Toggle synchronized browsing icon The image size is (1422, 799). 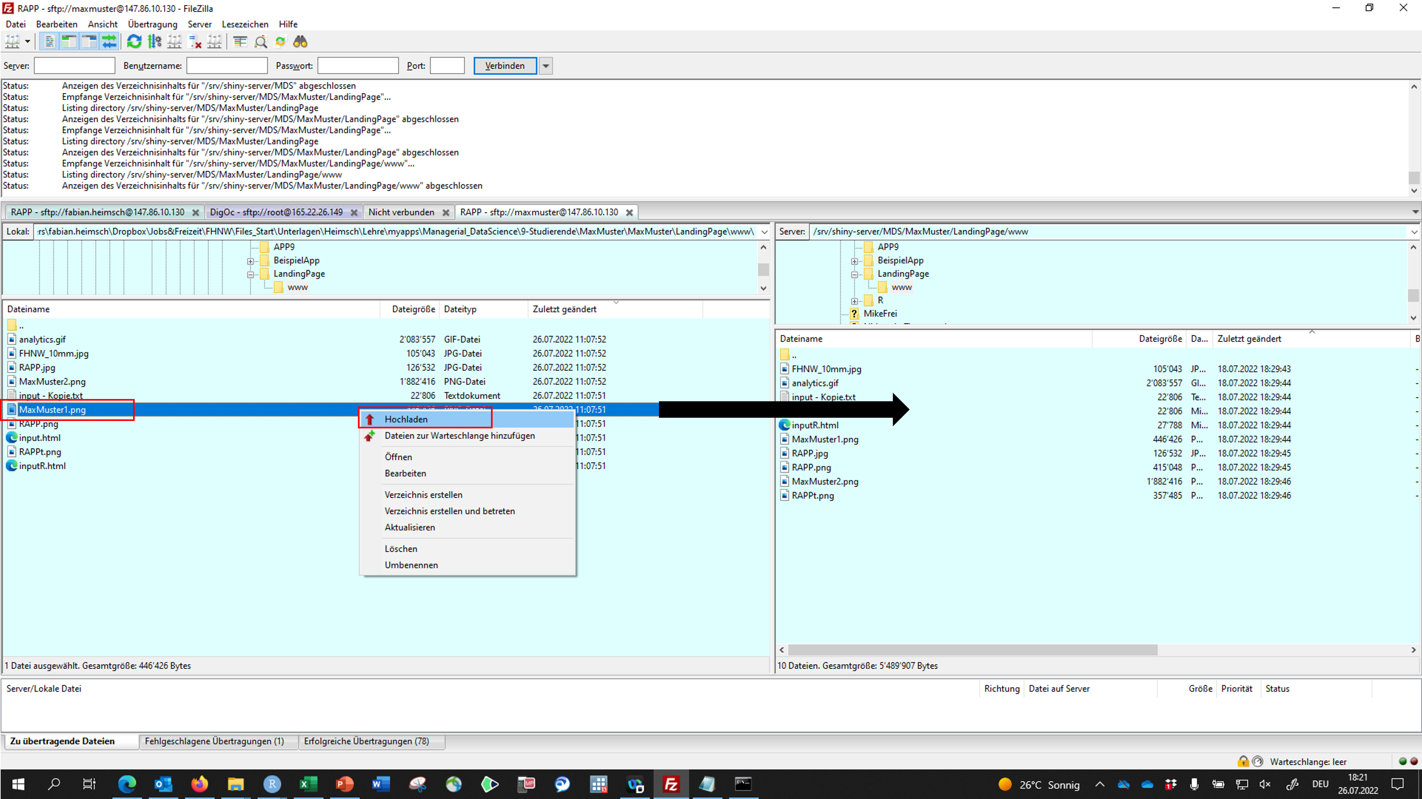(280, 41)
